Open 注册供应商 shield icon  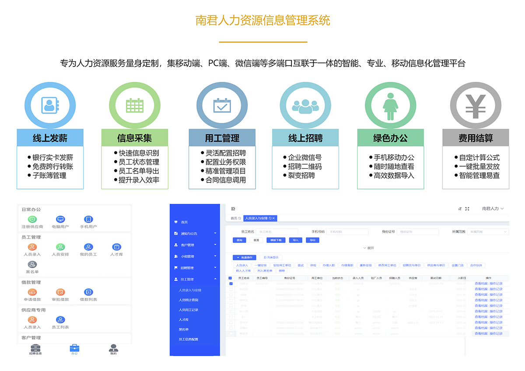click(x=32, y=220)
